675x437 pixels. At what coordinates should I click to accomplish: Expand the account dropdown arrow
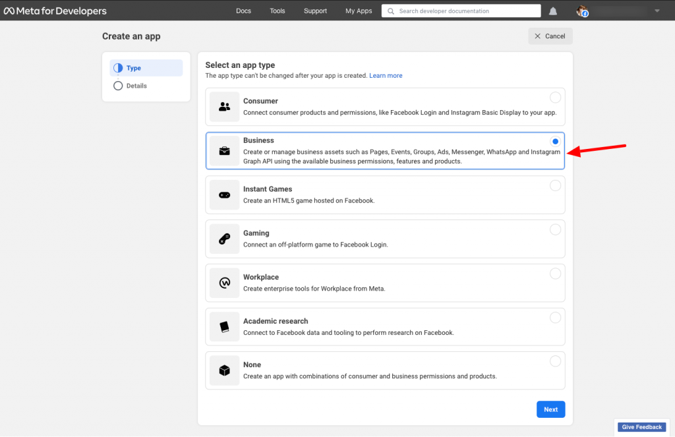coord(657,11)
